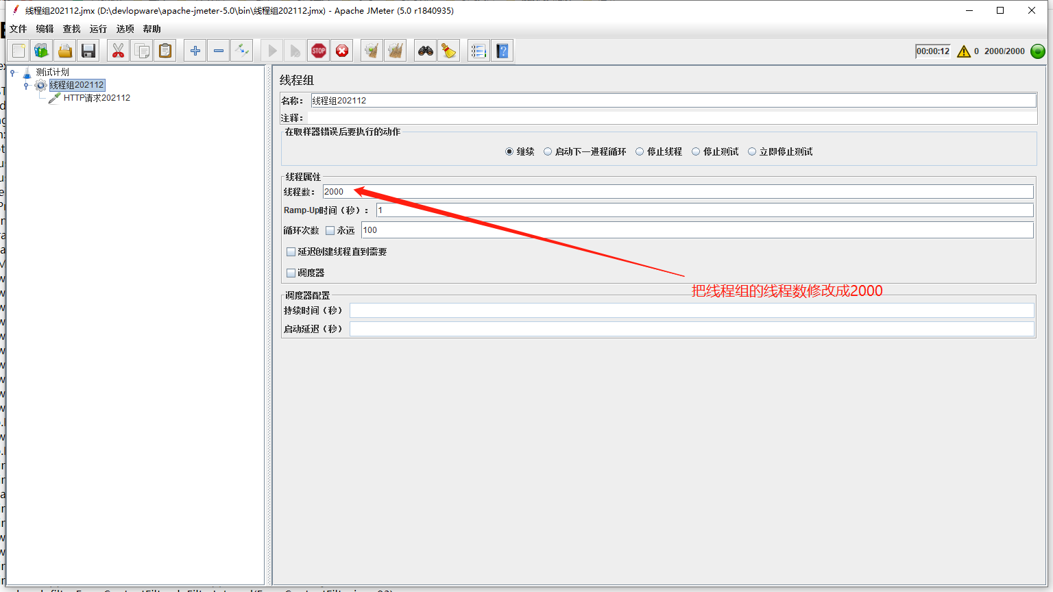
Task: Select the 停止测试 radio button
Action: click(x=696, y=152)
